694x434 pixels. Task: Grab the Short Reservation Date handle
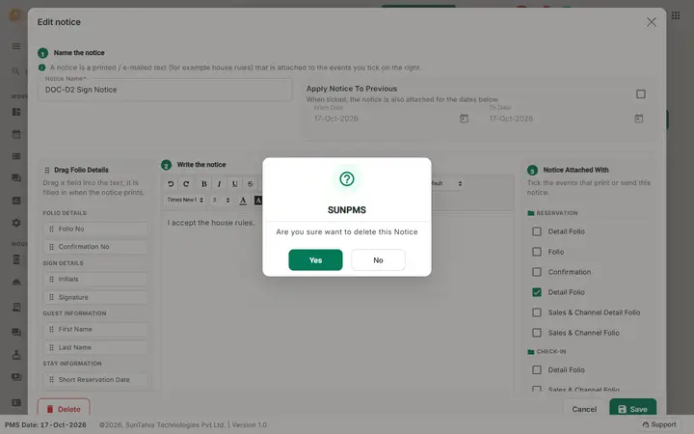click(51, 380)
